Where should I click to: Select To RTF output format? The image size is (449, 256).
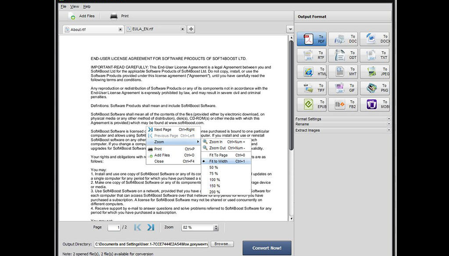coord(312,55)
